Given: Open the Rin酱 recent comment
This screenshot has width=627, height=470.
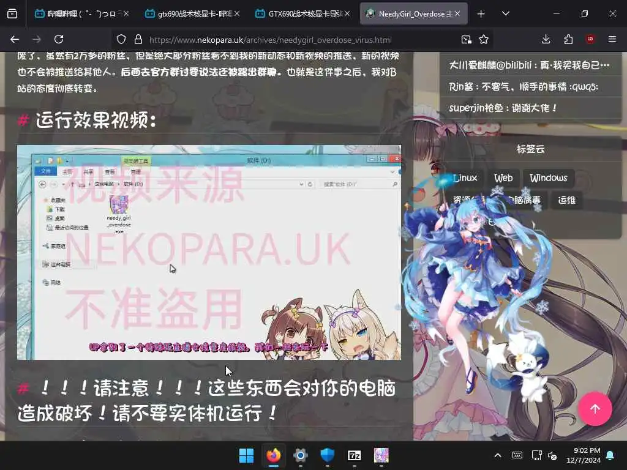Looking at the screenshot, I should click(x=523, y=87).
